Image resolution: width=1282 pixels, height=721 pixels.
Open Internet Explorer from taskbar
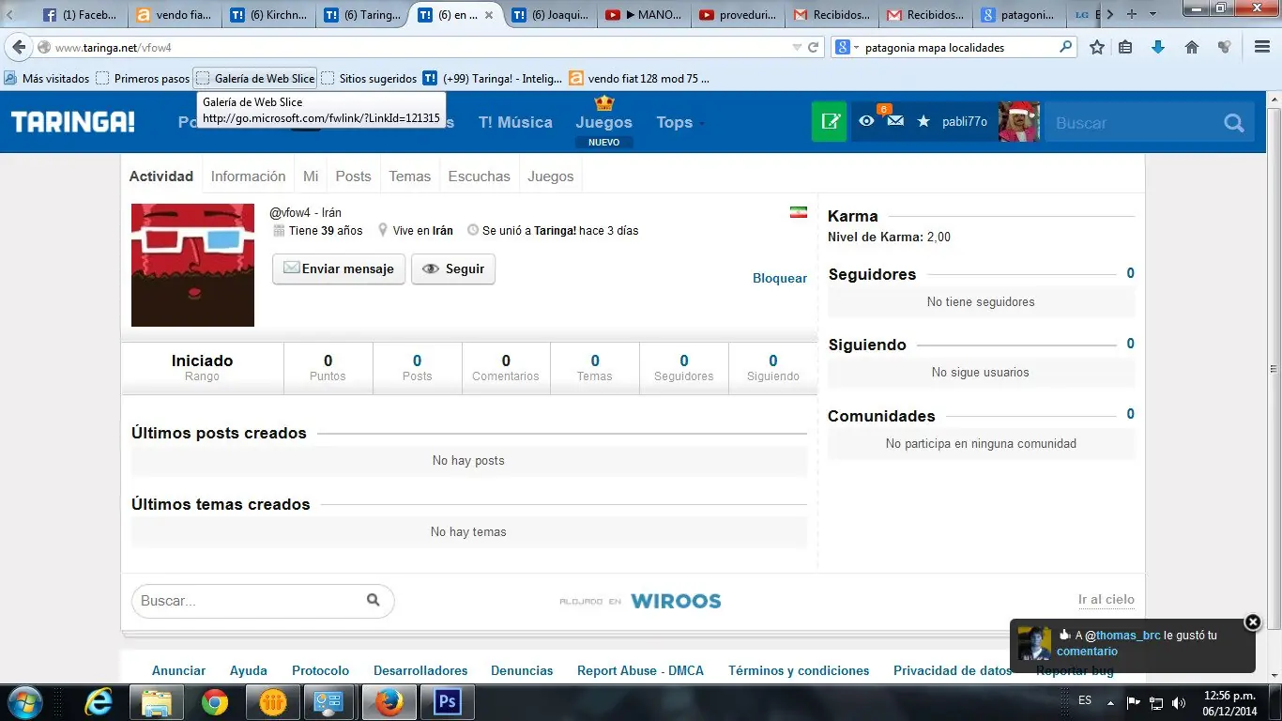tap(99, 702)
